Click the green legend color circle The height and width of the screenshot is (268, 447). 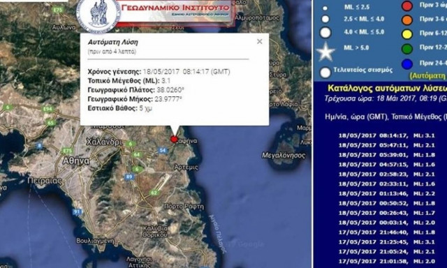coord(406,49)
